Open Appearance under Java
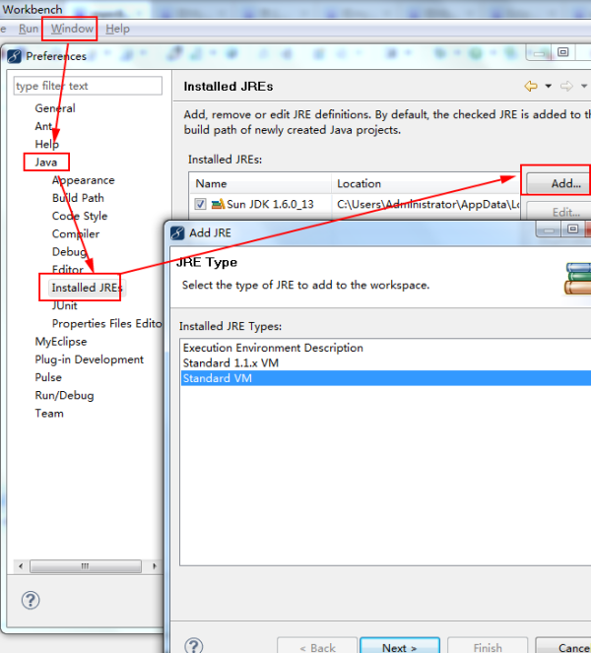The width and height of the screenshot is (591, 653). (84, 180)
